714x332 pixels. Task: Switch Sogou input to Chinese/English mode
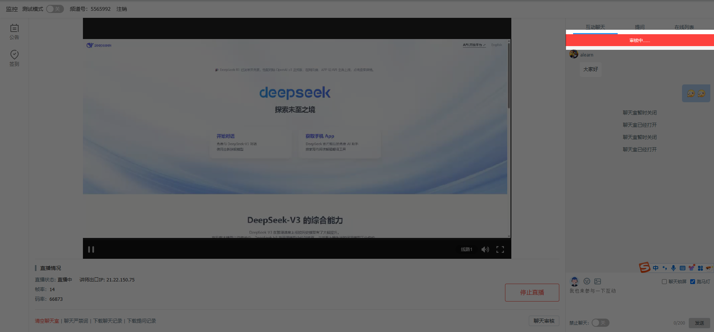point(656,268)
